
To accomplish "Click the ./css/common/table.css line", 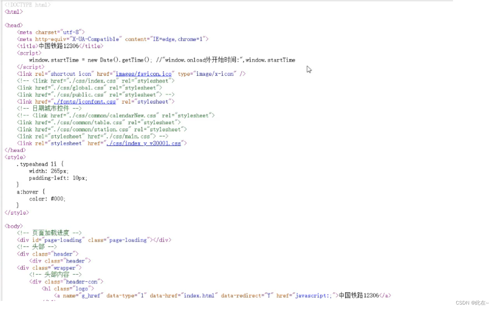I will [x=99, y=122].
